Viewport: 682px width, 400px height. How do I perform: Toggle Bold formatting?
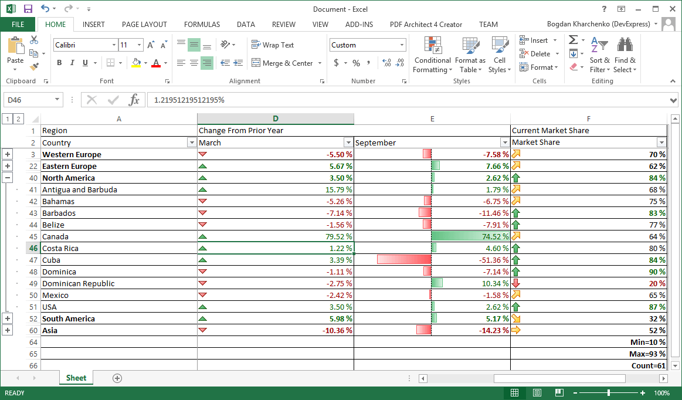59,63
